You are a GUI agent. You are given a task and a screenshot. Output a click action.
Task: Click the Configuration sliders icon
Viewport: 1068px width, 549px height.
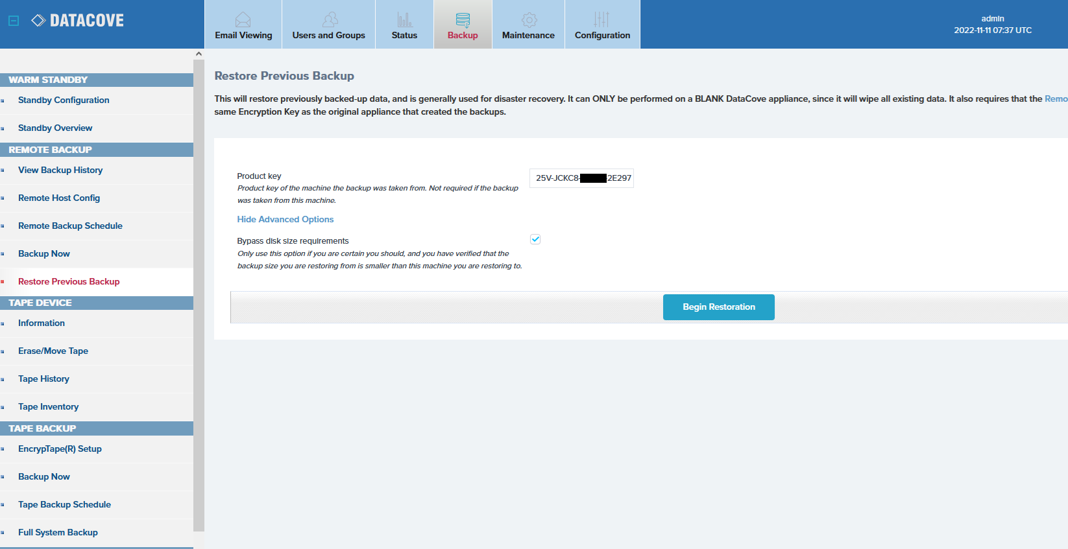601,19
